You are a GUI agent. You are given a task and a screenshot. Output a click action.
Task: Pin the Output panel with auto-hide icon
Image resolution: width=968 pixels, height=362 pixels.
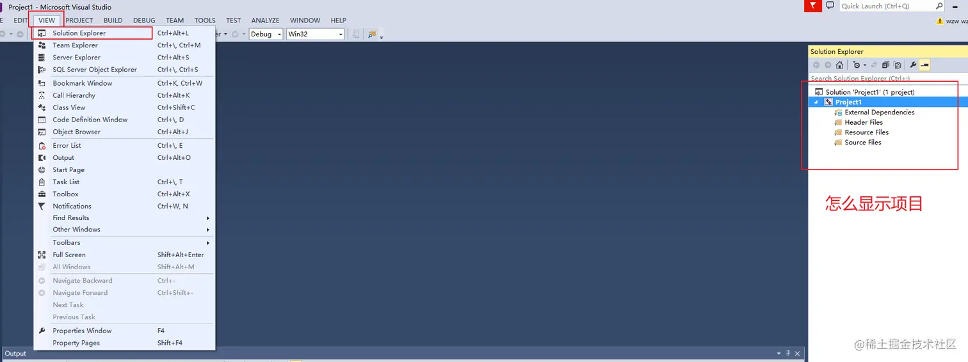click(788, 354)
